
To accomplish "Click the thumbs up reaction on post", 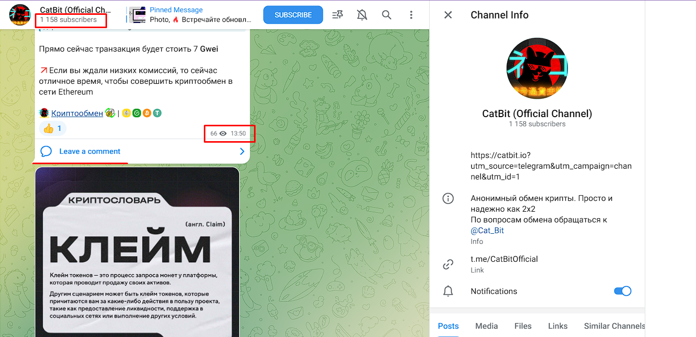I will click(53, 128).
